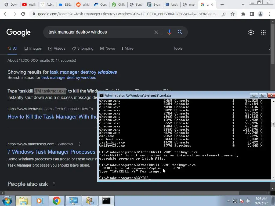The width and height of the screenshot is (275, 206).
Task: Open the Action Center flag icon
Action: (x=241, y=201)
